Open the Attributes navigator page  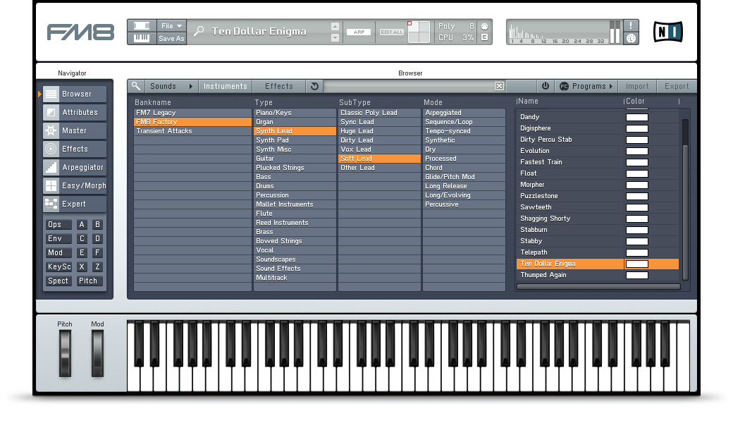click(75, 112)
